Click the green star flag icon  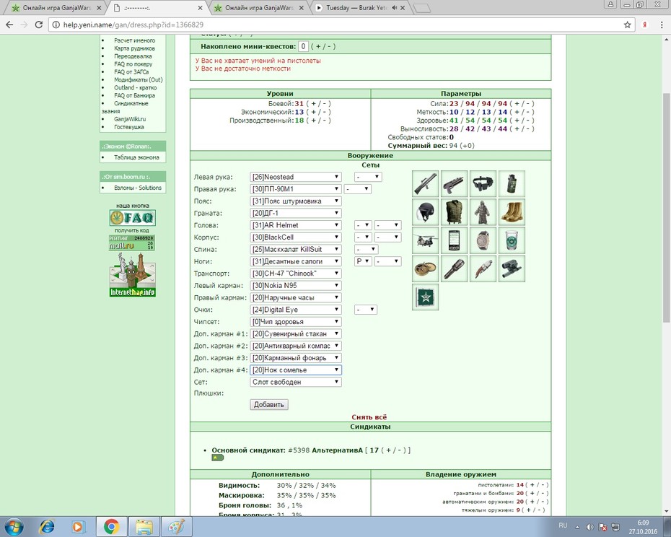[x=426, y=297]
